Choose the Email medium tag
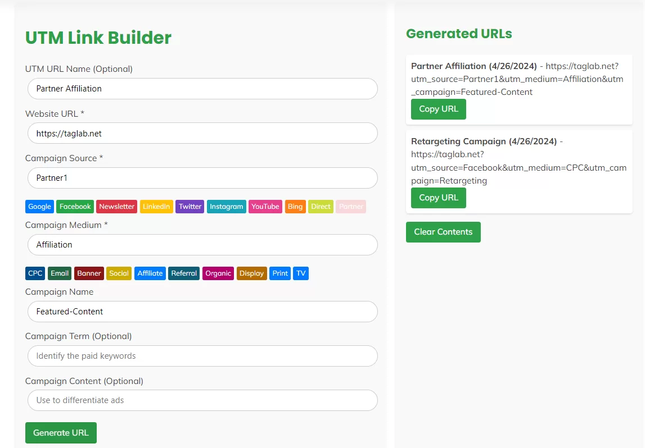Viewport: 645px width, 448px height. 60,273
